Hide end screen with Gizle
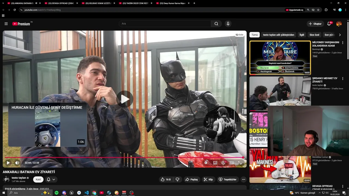349x196 pixels. (x=239, y=35)
